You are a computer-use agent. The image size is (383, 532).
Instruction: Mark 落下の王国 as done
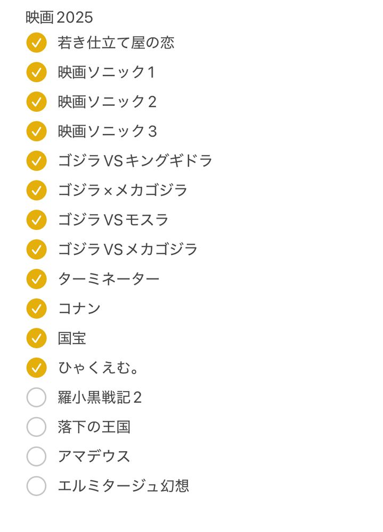click(x=36, y=427)
